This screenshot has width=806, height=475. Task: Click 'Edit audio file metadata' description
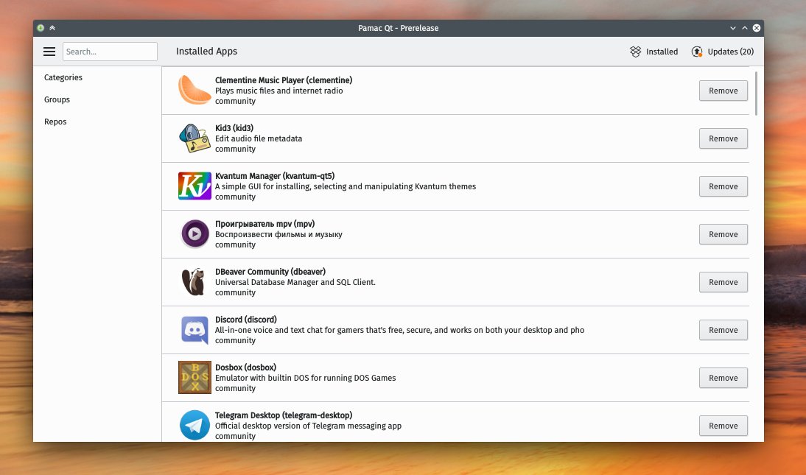click(259, 138)
